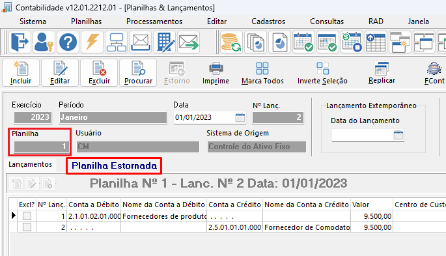Open the Sistema menu

click(33, 21)
